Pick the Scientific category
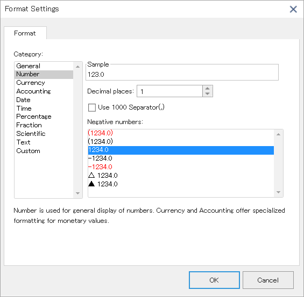Image resolution: width=304 pixels, height=297 pixels. (x=44, y=134)
